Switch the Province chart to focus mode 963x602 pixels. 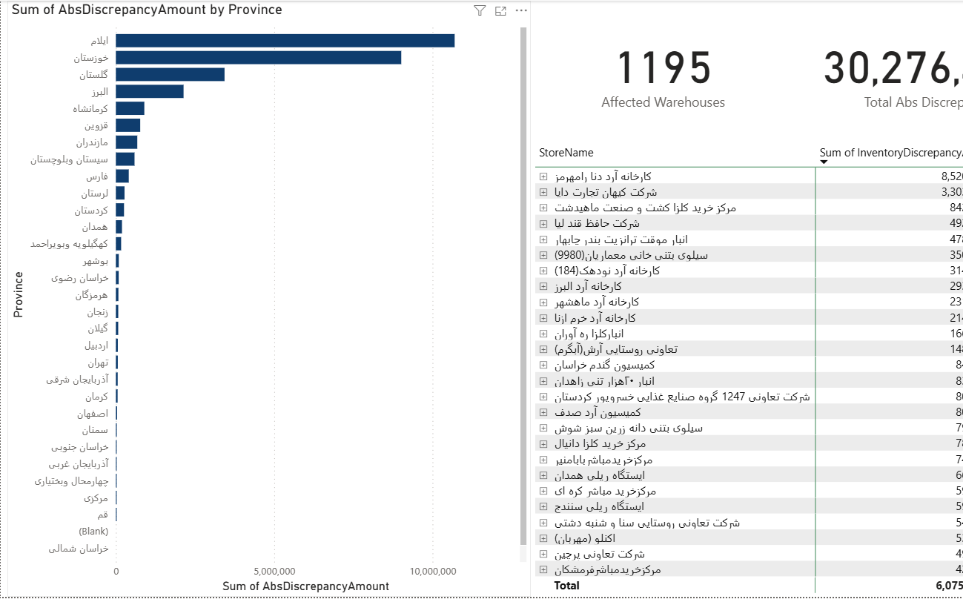[500, 11]
